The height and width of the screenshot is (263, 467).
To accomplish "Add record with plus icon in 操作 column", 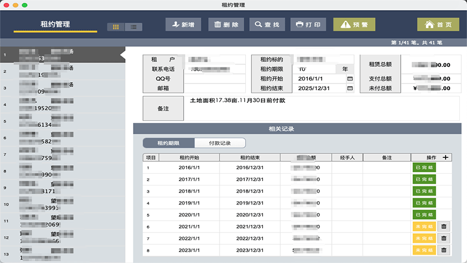I will point(446,157).
